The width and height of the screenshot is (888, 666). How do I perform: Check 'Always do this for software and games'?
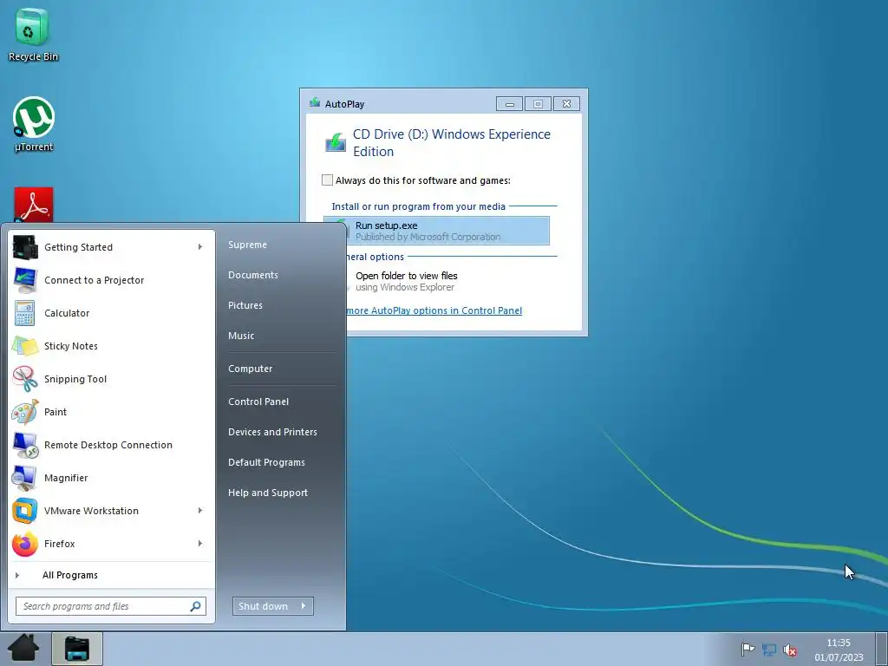(327, 180)
